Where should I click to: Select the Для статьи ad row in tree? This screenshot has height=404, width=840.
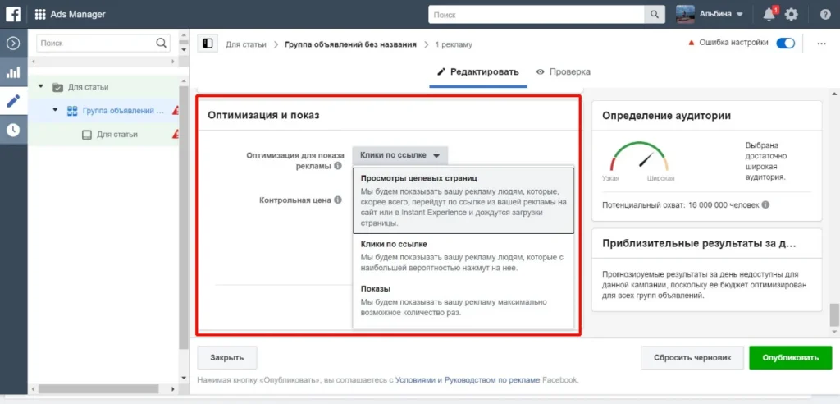(x=104, y=135)
